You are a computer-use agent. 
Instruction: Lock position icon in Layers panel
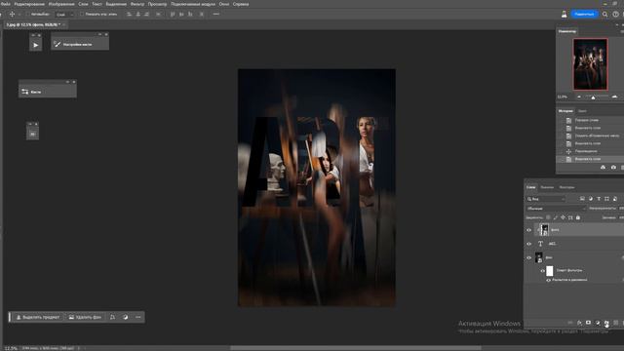click(563, 217)
